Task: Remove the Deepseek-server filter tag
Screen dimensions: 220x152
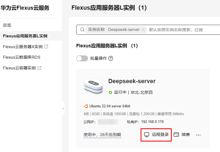Action: click(x=143, y=30)
